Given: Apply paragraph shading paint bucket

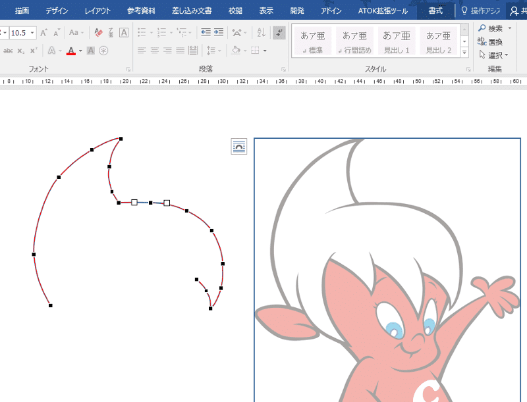Looking at the screenshot, I should tap(236, 51).
